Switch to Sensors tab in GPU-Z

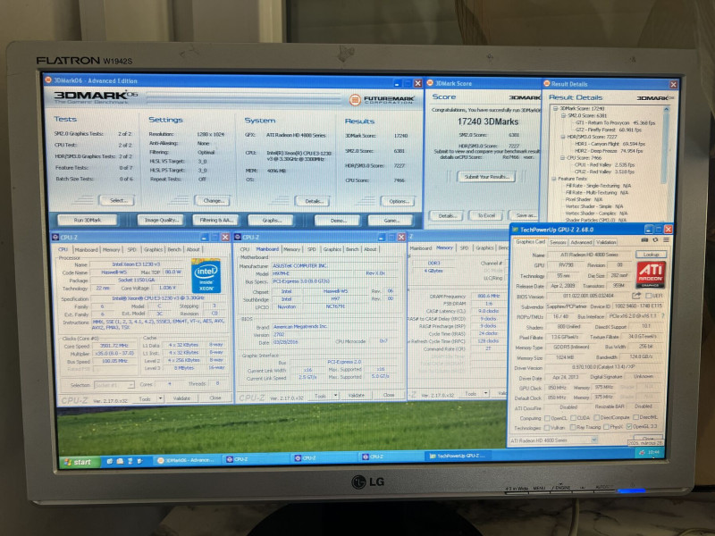coord(558,242)
